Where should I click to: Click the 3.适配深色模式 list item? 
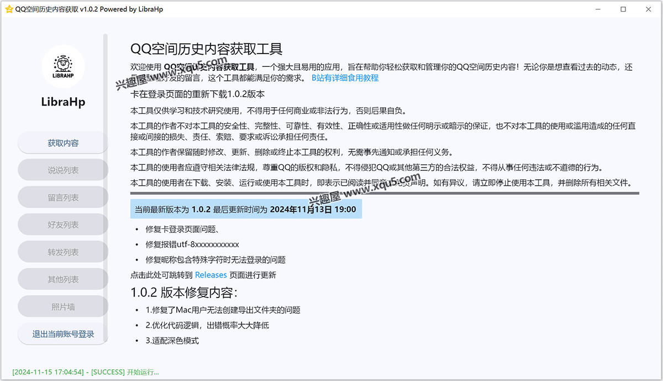click(172, 341)
